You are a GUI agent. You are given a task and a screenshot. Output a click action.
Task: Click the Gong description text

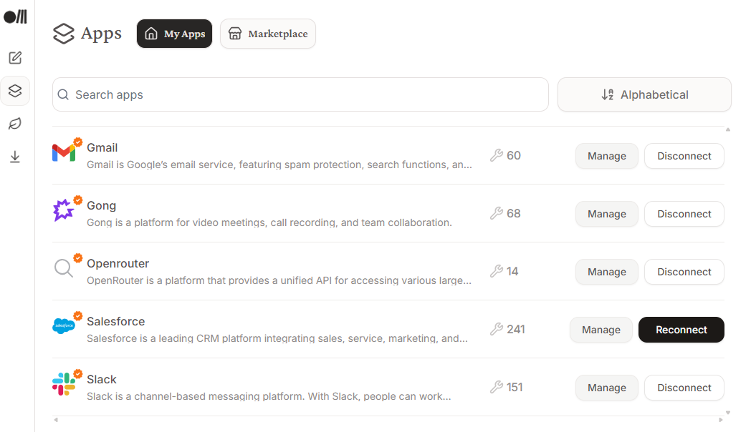(x=269, y=222)
